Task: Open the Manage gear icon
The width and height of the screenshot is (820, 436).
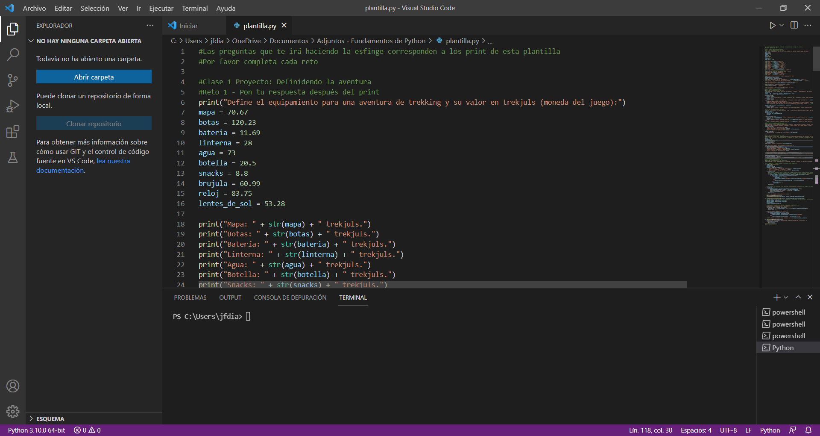Action: pos(13,411)
